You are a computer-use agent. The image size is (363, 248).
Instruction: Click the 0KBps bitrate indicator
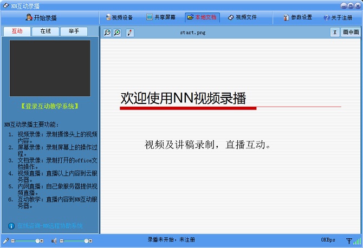(x=328, y=240)
